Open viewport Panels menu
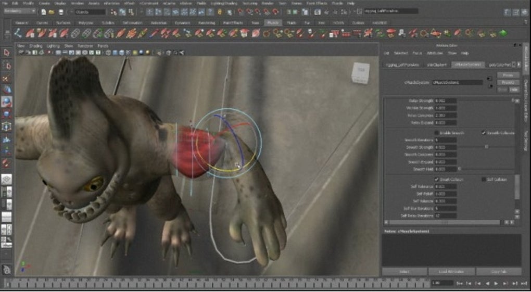This screenshot has width=531, height=292. 103,46
